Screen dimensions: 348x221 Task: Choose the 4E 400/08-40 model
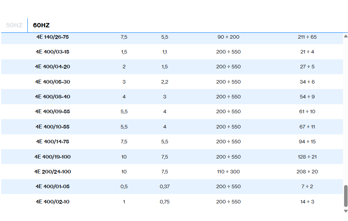point(52,97)
